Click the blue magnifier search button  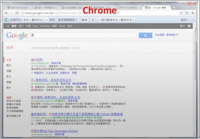click(146, 36)
